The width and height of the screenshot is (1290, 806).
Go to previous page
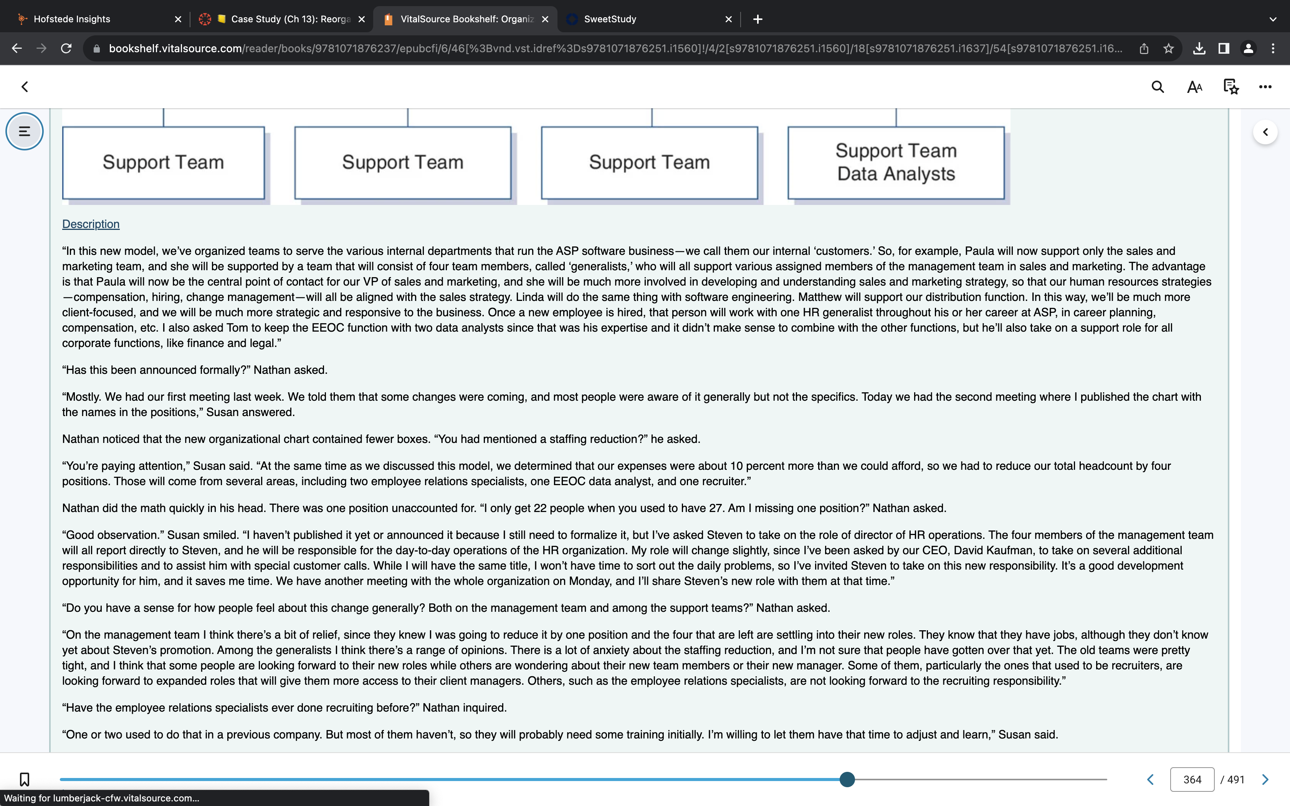point(1150,780)
